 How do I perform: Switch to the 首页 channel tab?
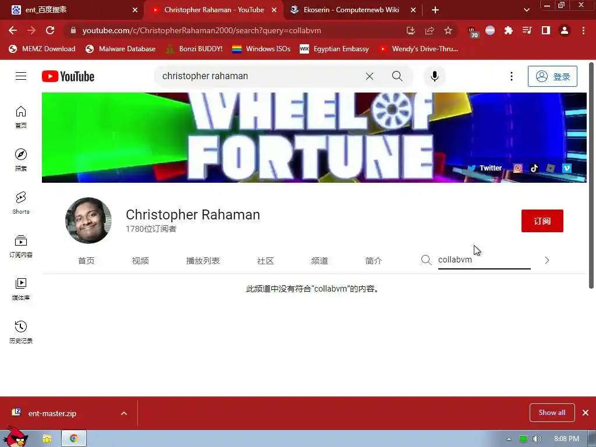click(x=86, y=261)
